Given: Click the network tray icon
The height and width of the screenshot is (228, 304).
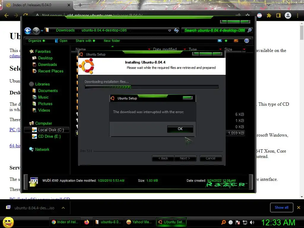Looking at the screenshot, I should point(245,222).
